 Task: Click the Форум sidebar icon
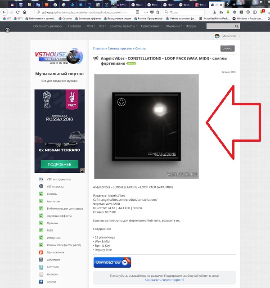click(41, 281)
